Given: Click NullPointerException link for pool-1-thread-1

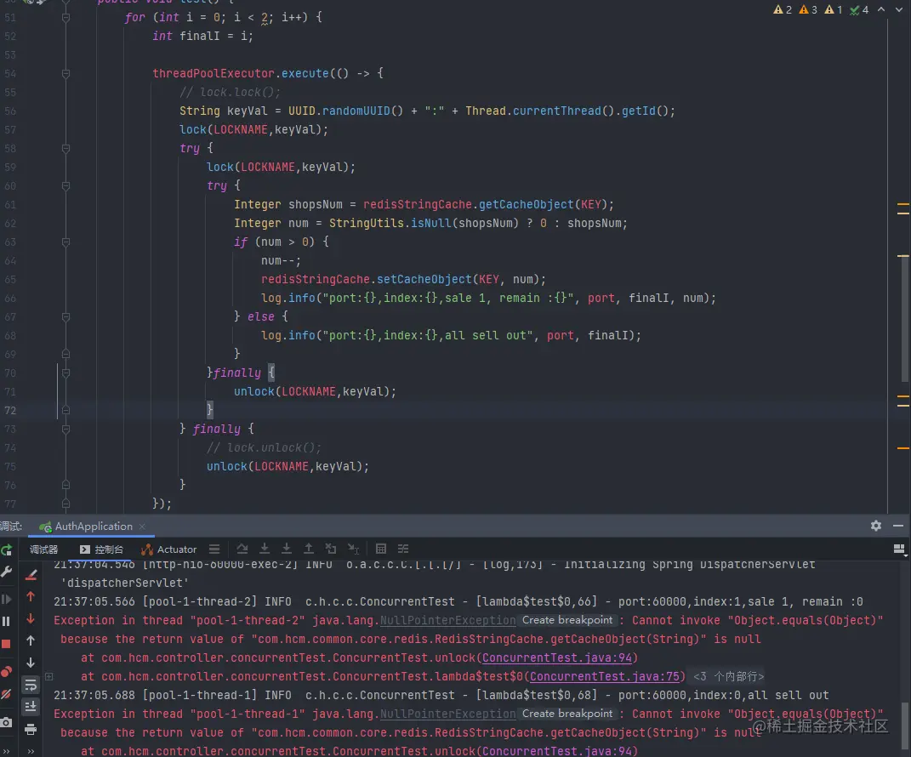Looking at the screenshot, I should point(447,714).
